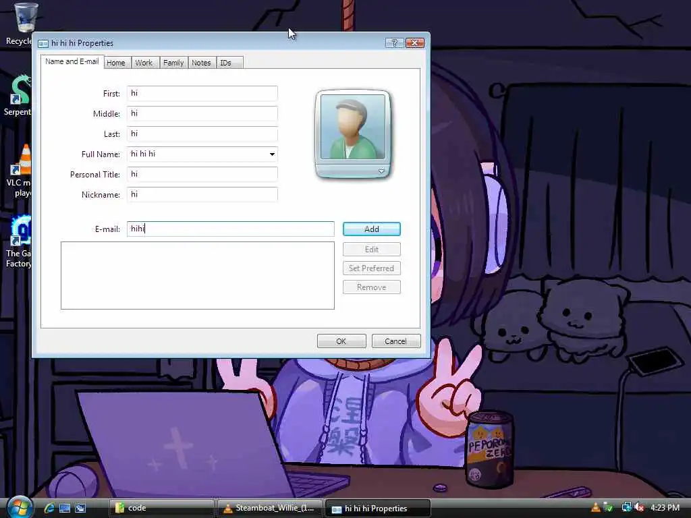Click in the Last name field

point(202,134)
